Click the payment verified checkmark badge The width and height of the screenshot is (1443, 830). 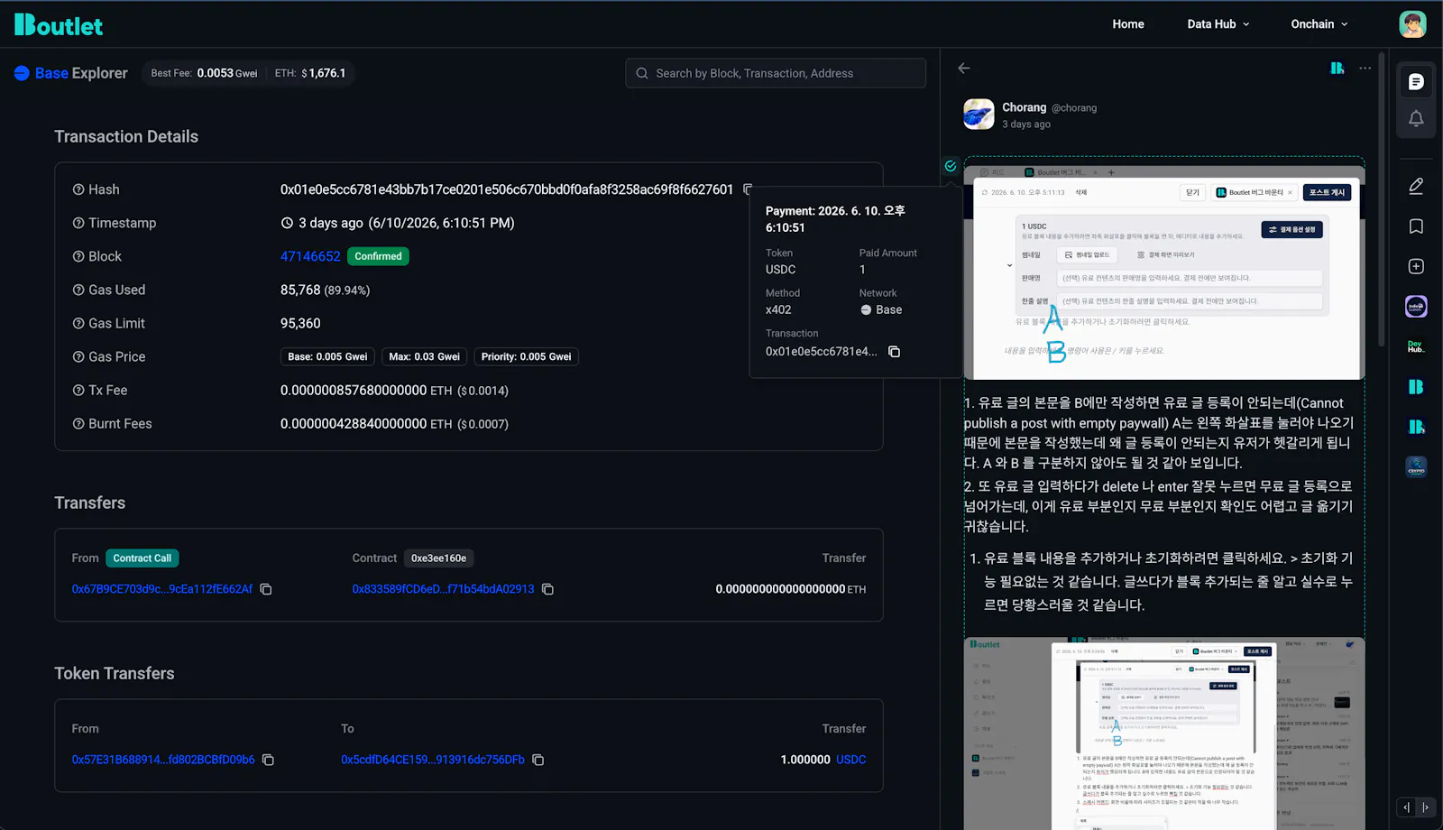tap(951, 166)
